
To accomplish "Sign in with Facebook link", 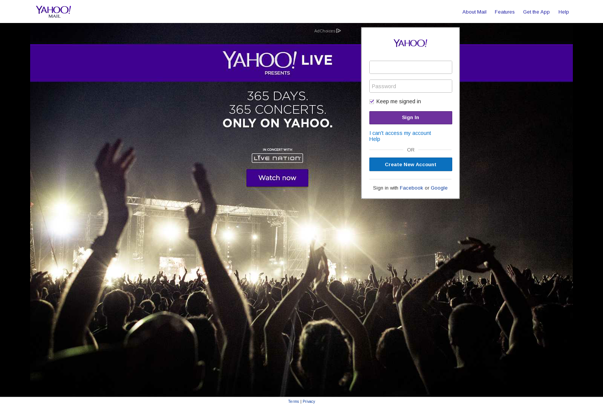I will [411, 188].
